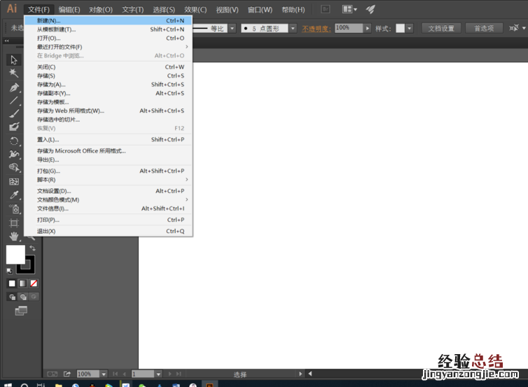528x387 pixels.
Task: Click the 不透明度 link
Action: pos(317,29)
